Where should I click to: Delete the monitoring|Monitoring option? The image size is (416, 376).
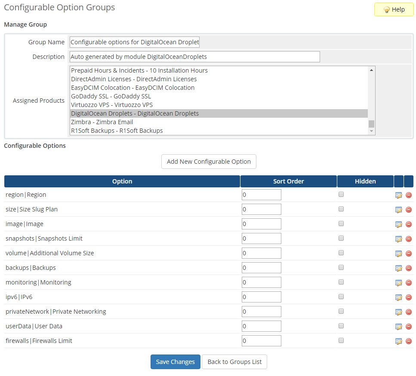tap(409, 283)
